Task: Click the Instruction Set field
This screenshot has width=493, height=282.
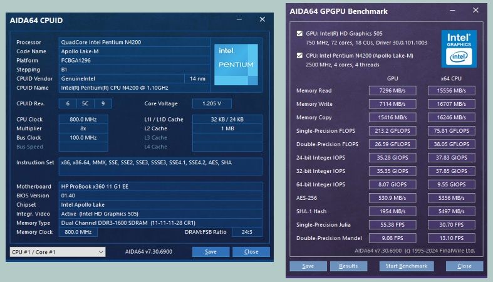Action: pos(160,166)
